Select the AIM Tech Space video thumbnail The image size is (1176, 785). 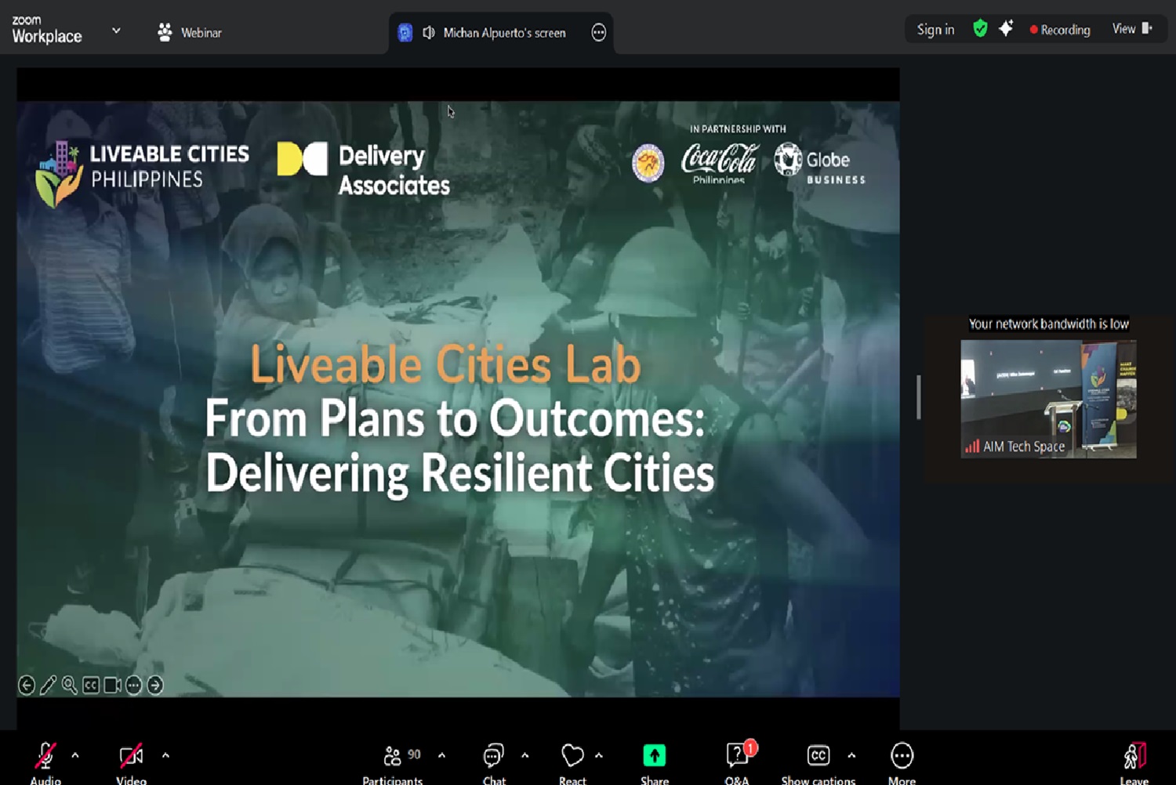click(1048, 398)
